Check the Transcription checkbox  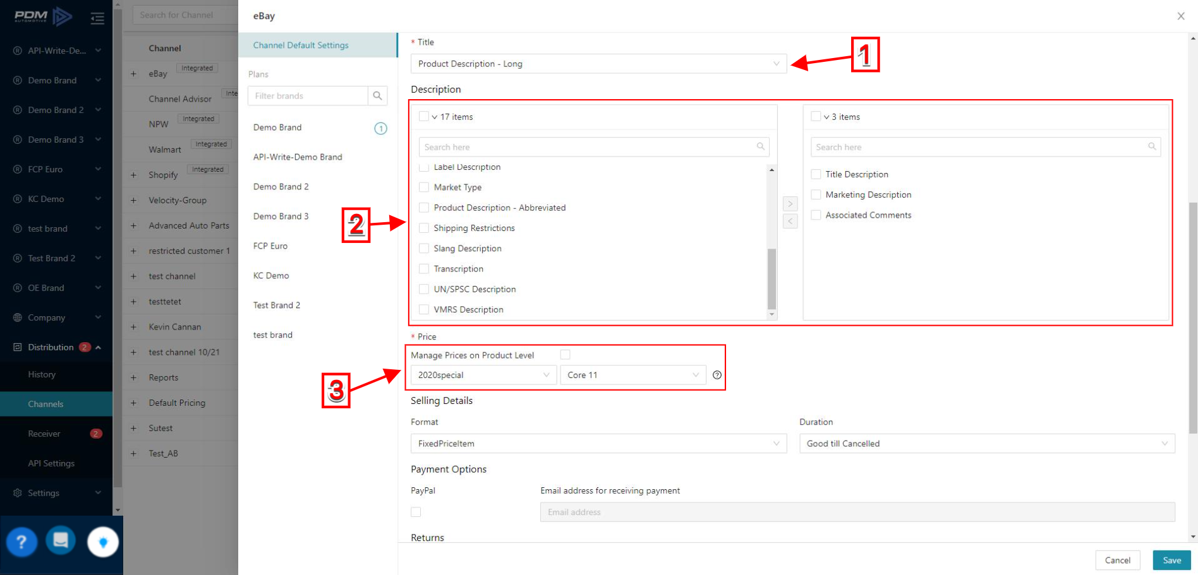click(x=424, y=269)
